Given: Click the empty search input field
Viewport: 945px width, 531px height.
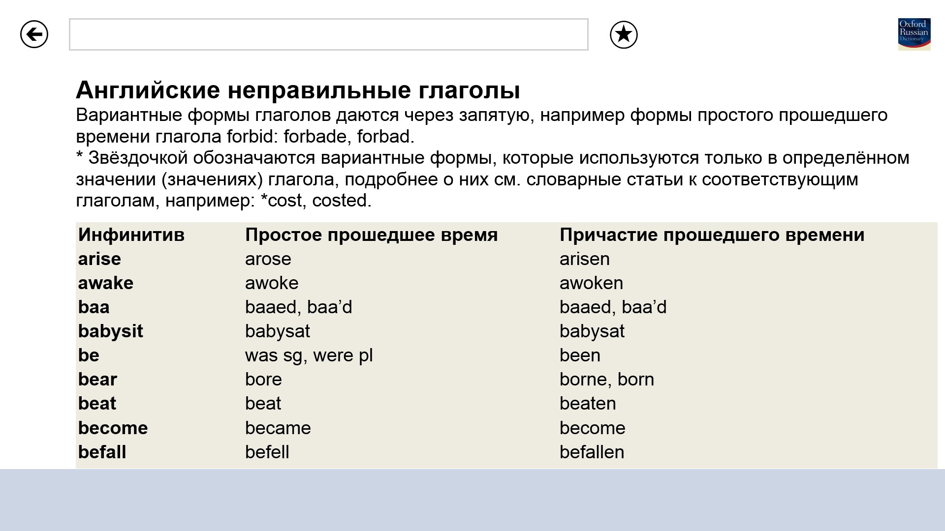Looking at the screenshot, I should 328,34.
